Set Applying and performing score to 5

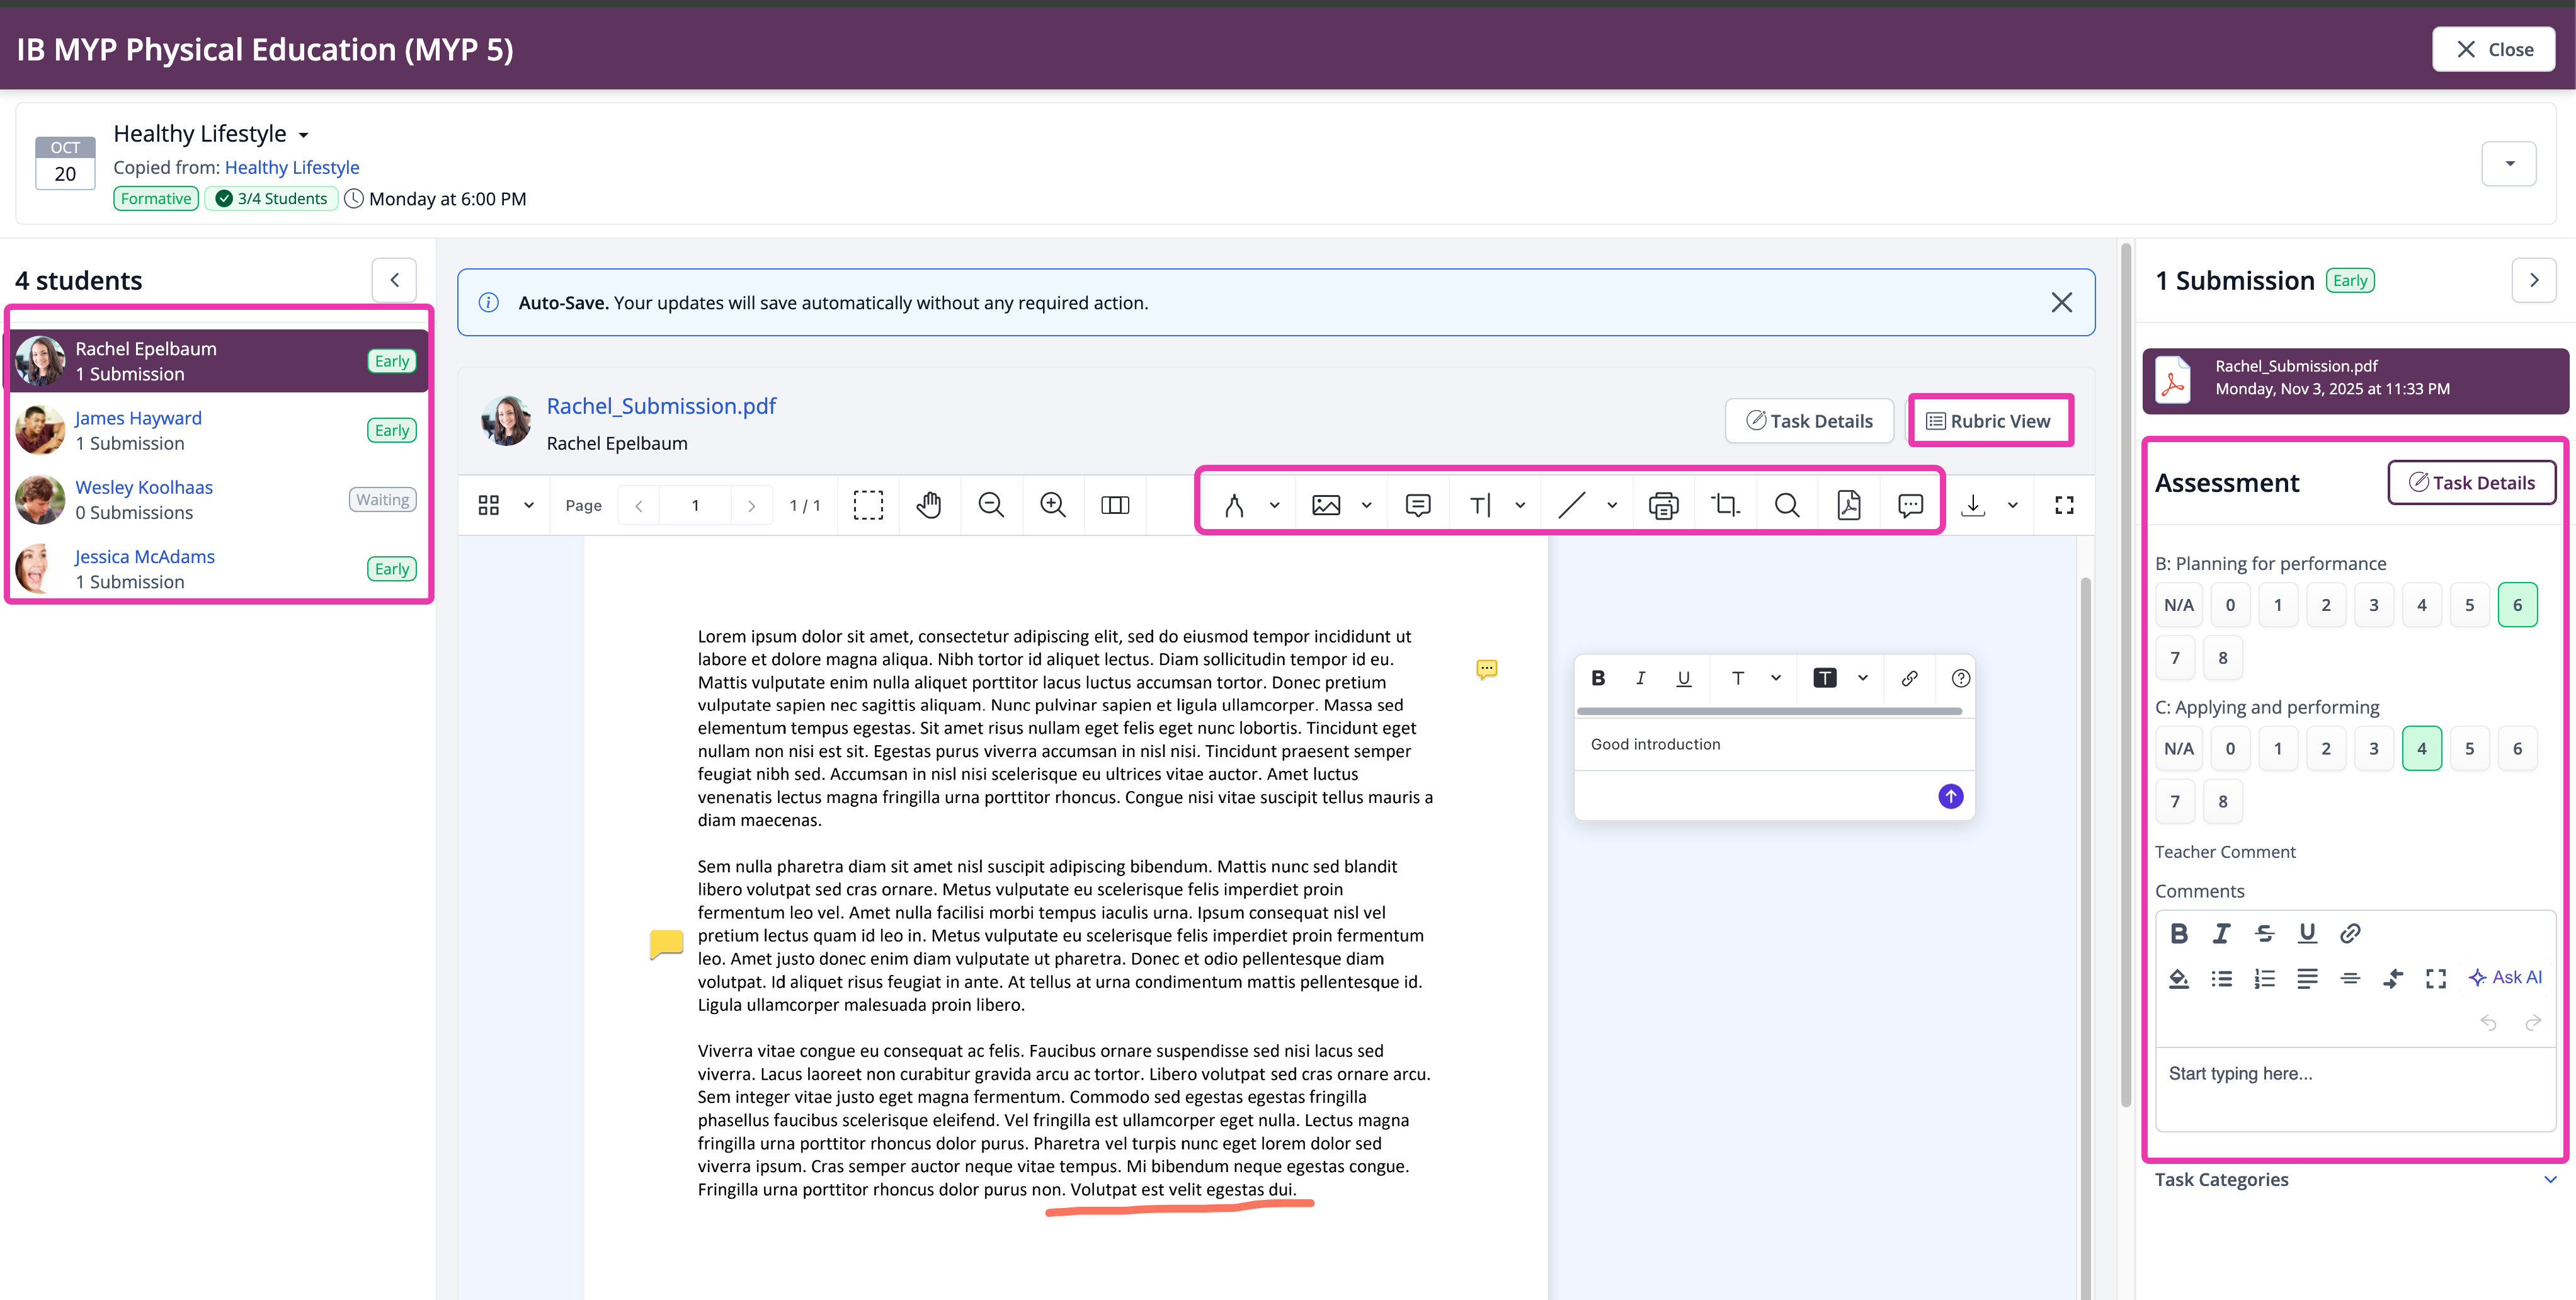pos(2470,748)
